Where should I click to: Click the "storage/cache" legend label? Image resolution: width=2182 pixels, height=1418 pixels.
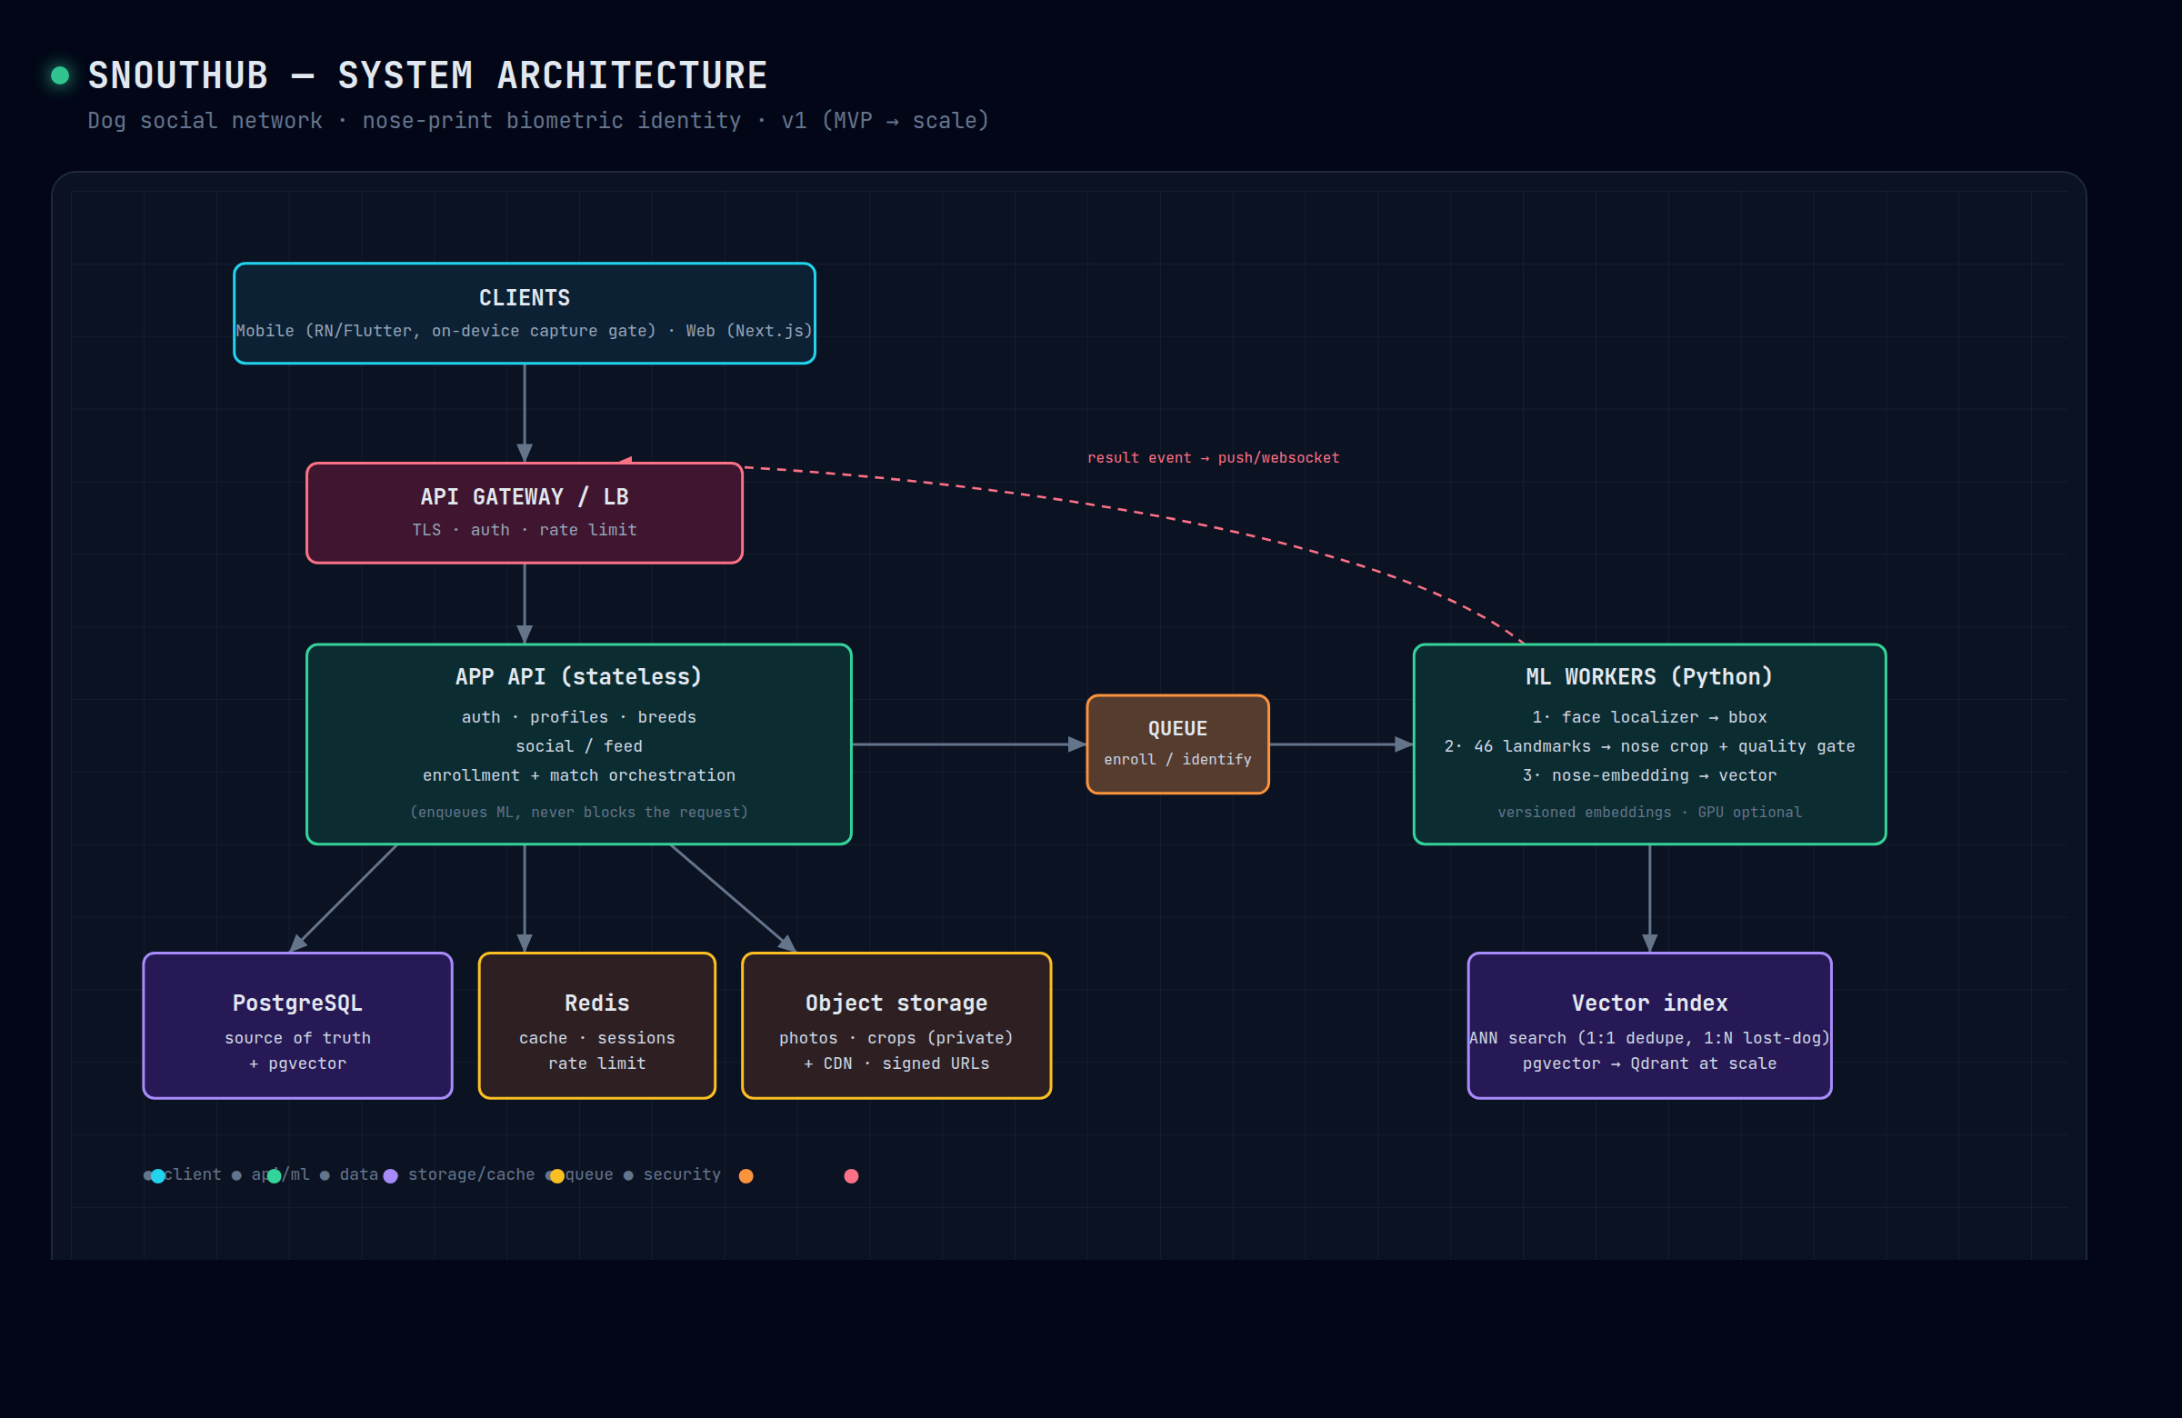click(x=471, y=1174)
